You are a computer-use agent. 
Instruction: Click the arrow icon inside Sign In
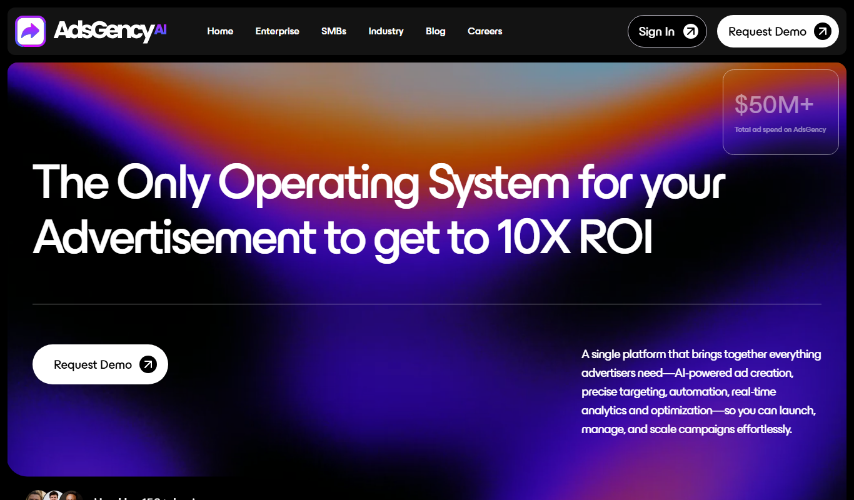691,31
